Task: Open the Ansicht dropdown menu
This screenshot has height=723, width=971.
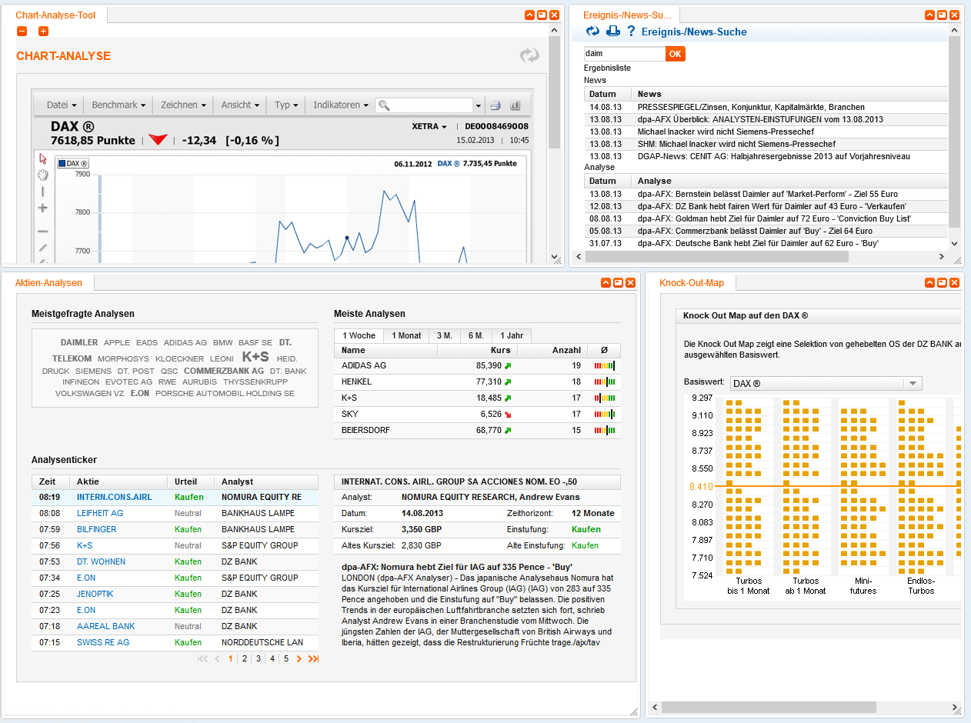Action: pos(240,105)
